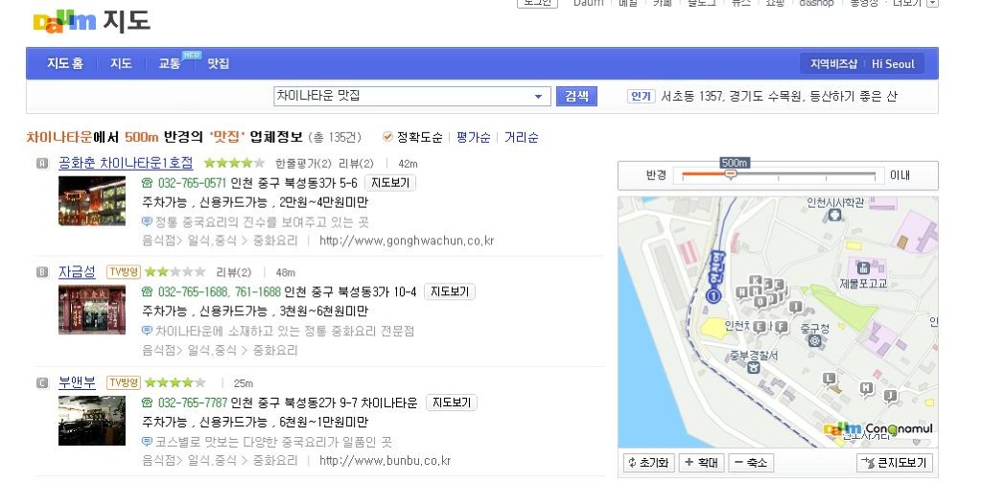The image size is (982, 483).
Task: Click marker A badge beside 공화춘
Action: tap(42, 164)
